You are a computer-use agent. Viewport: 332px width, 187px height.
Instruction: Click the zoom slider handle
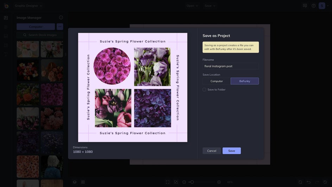pyautogui.click(x=192, y=182)
